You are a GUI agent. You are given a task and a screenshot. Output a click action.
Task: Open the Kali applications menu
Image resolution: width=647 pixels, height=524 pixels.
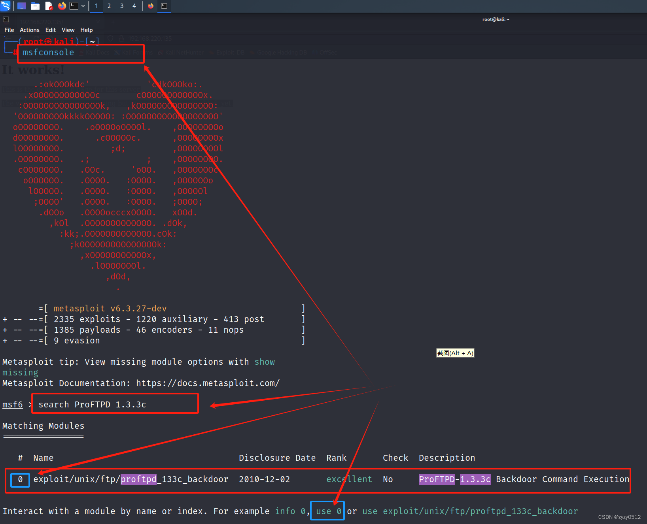pyautogui.click(x=6, y=6)
